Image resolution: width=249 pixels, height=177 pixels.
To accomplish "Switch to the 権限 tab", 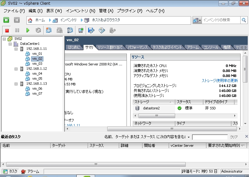I will click(x=227, y=47).
